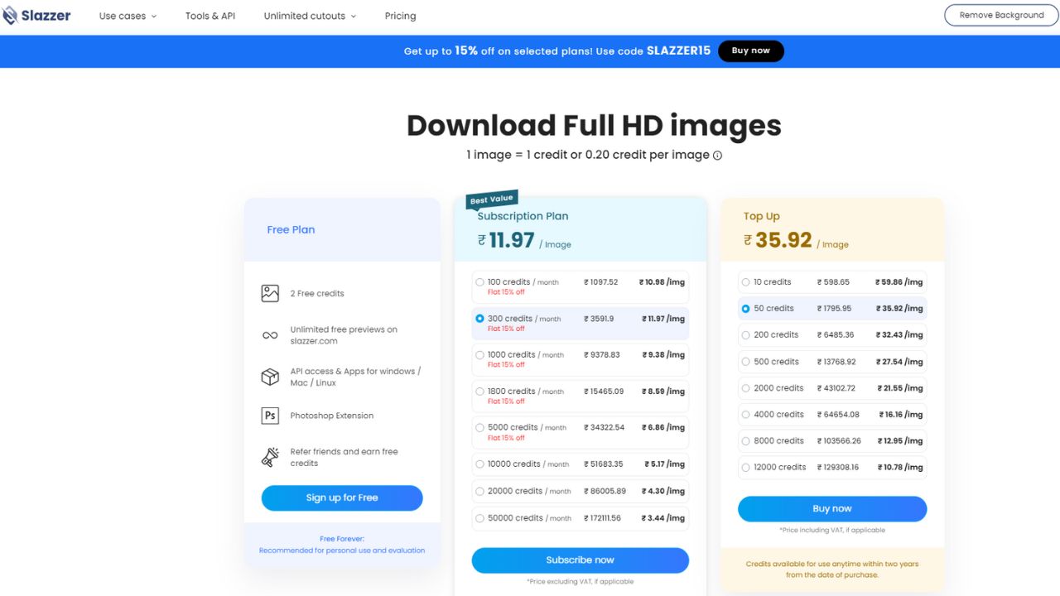Click Sign up for Free
This screenshot has height=596, width=1060.
(x=342, y=497)
